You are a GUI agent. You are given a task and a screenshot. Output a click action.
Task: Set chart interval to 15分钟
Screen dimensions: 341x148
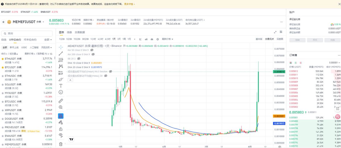click(77, 39)
